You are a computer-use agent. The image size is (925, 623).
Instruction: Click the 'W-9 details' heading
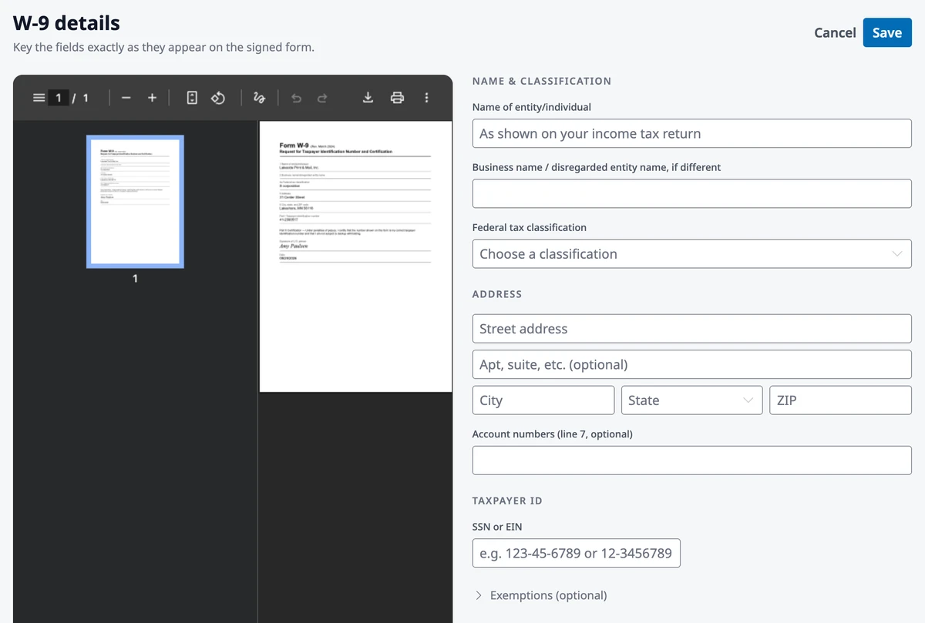66,23
